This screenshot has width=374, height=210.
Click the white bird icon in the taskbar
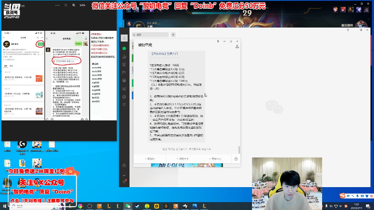pyautogui.click(x=185, y=206)
